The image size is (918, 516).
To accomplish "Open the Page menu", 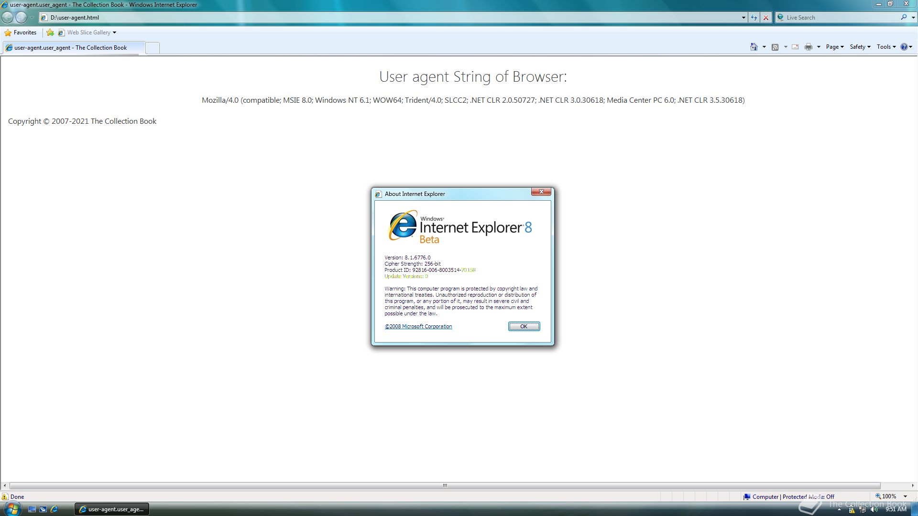I will (x=835, y=47).
